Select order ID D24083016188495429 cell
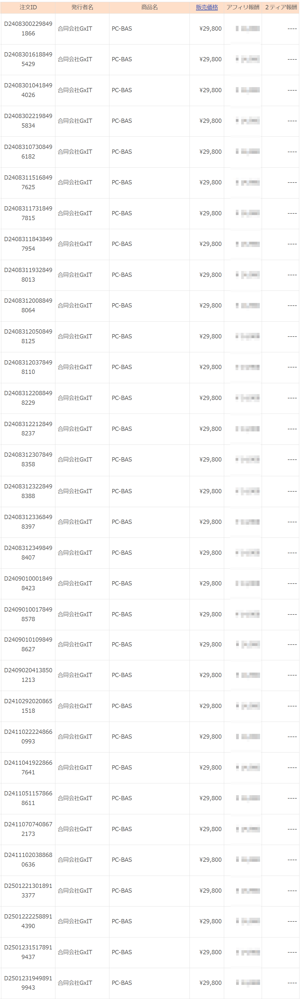This screenshot has width=300, height=999. pos(28,59)
